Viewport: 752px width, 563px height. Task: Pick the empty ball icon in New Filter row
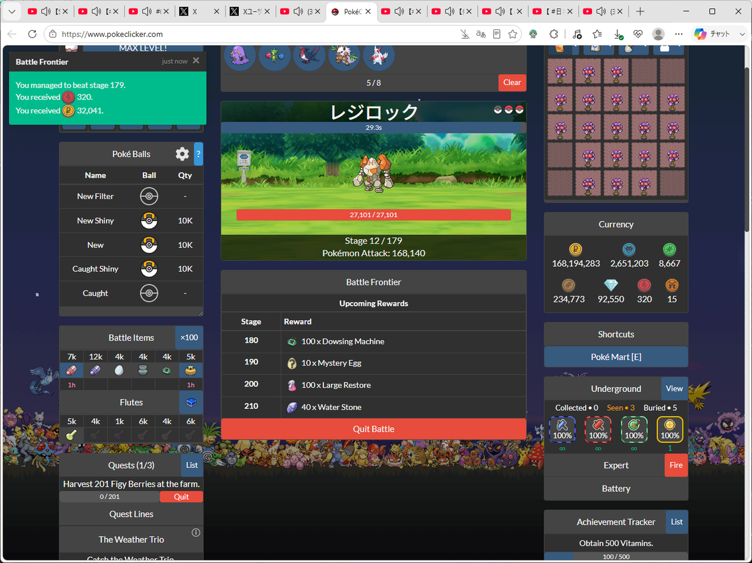[x=149, y=196]
